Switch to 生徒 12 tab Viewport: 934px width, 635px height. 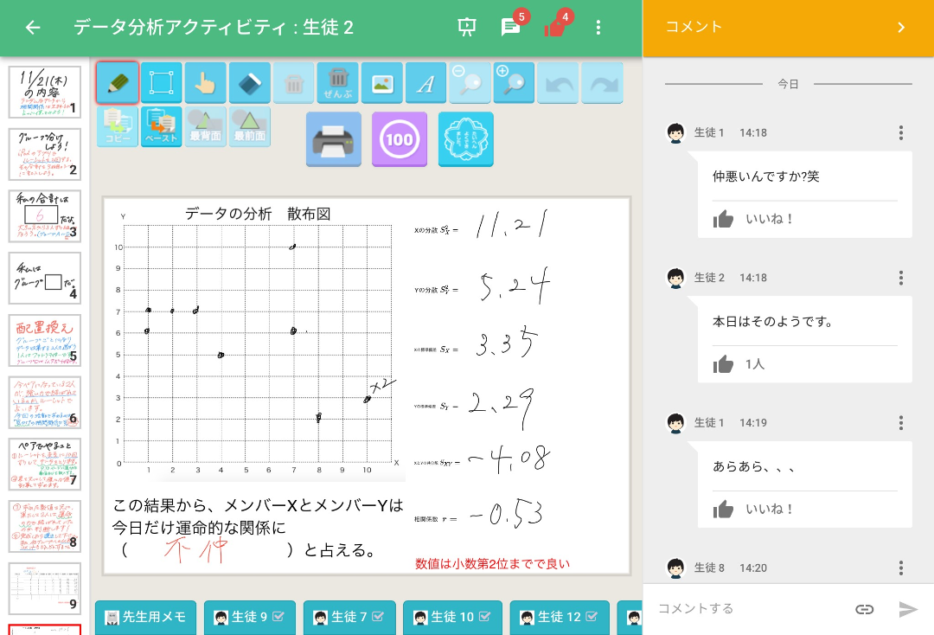[560, 617]
